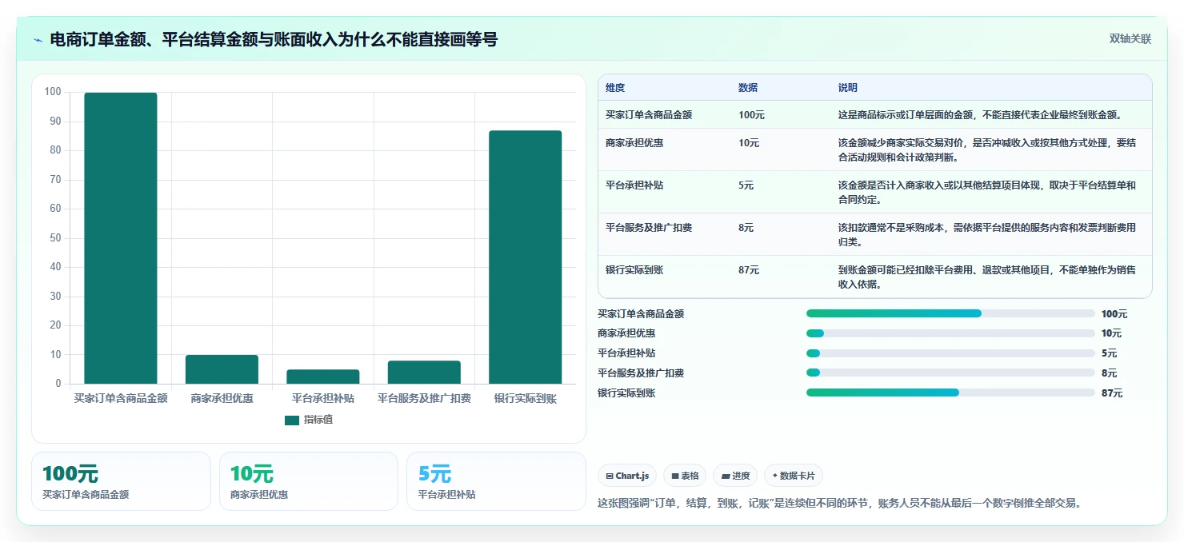Click the Chart.js tag chip
Screen dimensions: 1184x542
click(627, 476)
